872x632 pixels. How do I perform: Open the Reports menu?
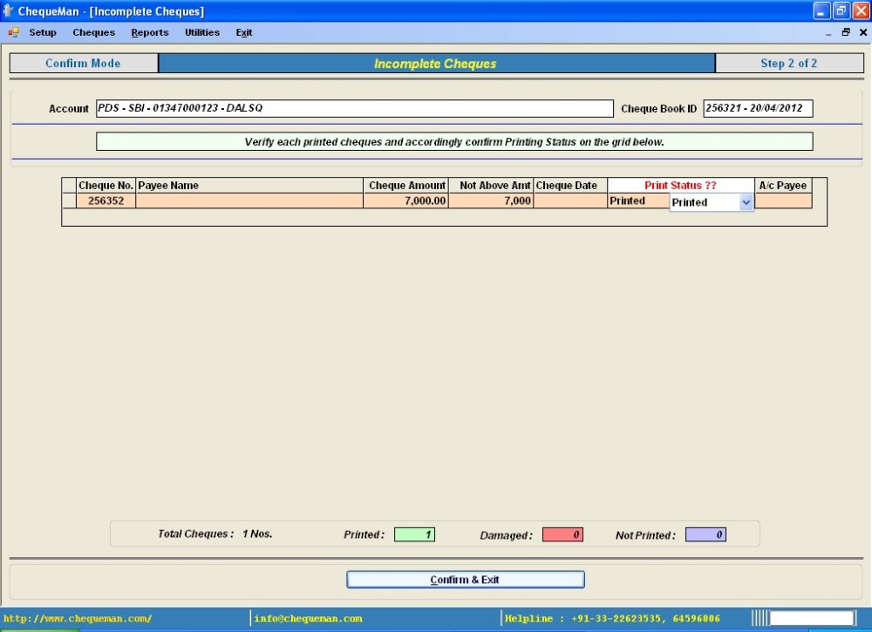coord(149,32)
